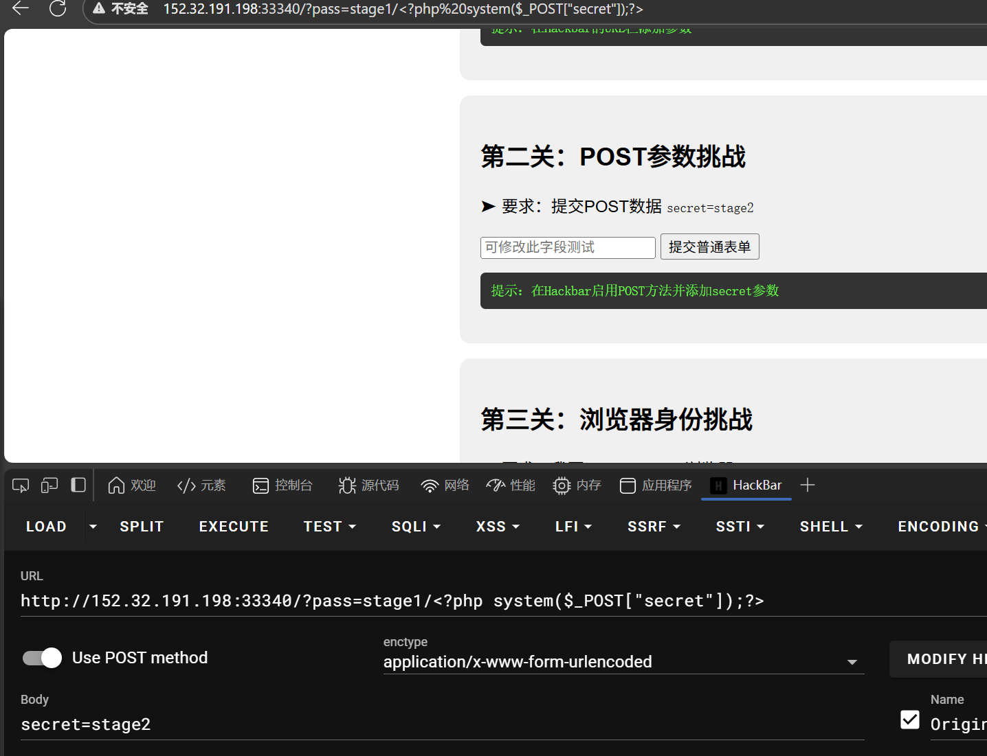Open the 应用程序 (Application) panel icon
Screen dimensions: 987x756
point(628,485)
